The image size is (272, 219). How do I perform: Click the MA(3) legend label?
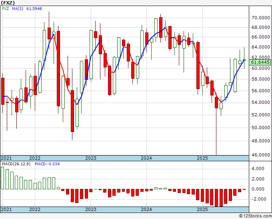pyautogui.click(x=18, y=8)
